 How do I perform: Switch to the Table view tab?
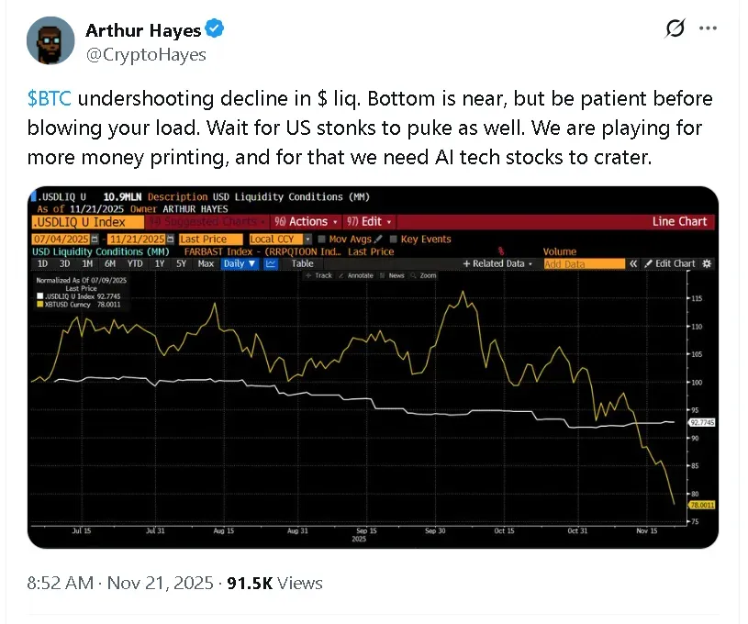coord(302,263)
